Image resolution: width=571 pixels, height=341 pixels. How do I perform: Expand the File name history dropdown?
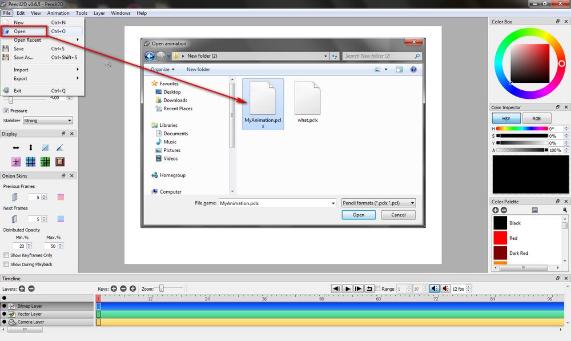pyautogui.click(x=333, y=203)
